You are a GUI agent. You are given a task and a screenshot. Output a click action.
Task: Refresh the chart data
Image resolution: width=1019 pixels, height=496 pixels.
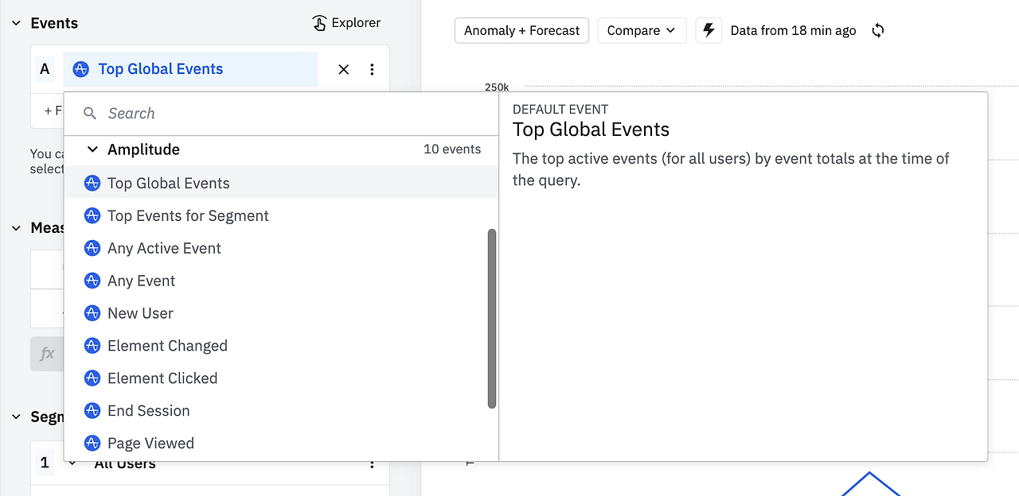(x=878, y=30)
